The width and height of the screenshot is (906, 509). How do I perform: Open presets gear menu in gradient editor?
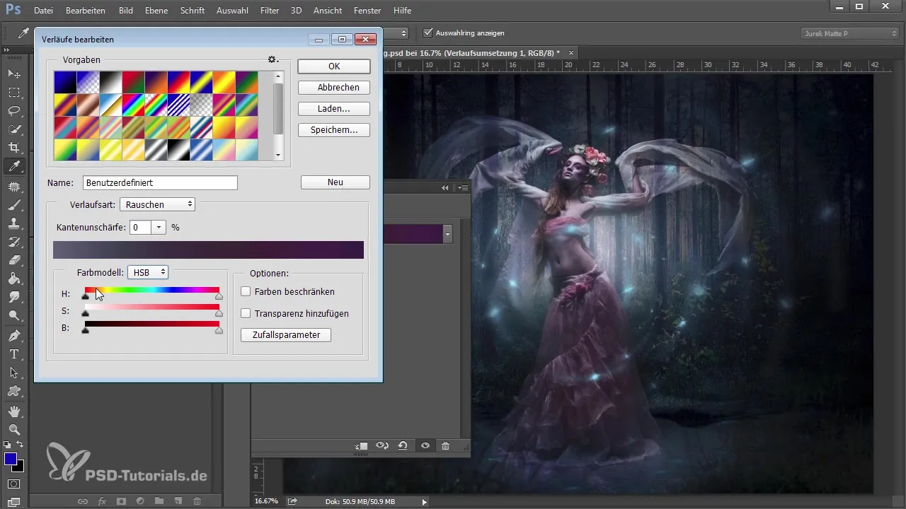pyautogui.click(x=273, y=60)
